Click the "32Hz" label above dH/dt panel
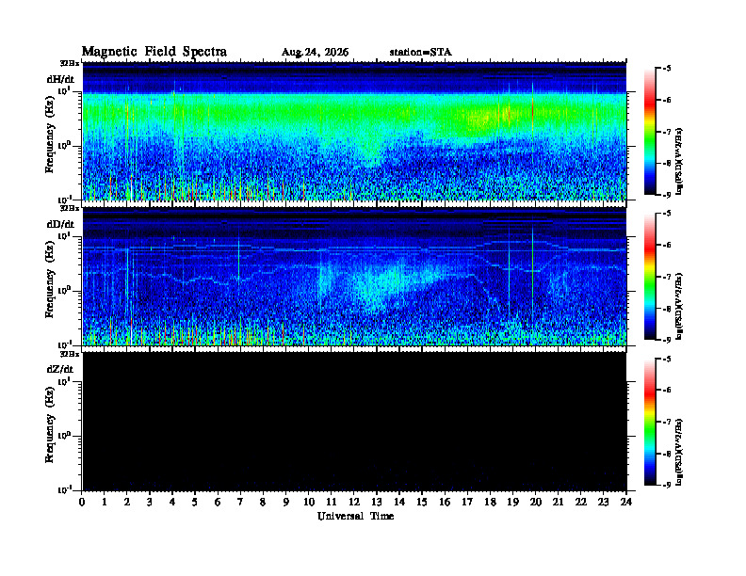 coord(70,62)
